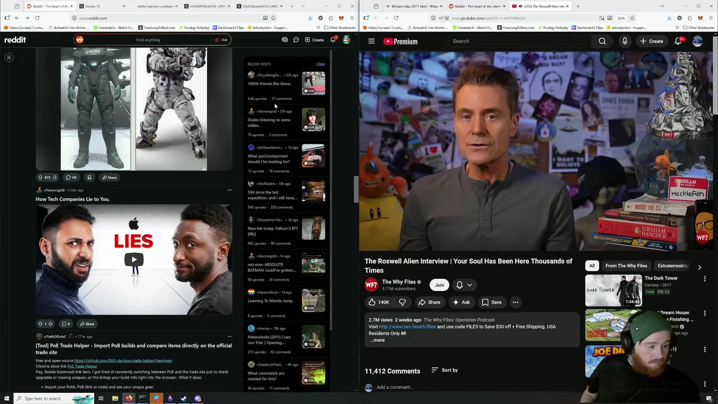Viewport: 718px width, 404px height.
Task: Open HowLongToBeat.com bookmark in right browser
Action: [x=516, y=27]
